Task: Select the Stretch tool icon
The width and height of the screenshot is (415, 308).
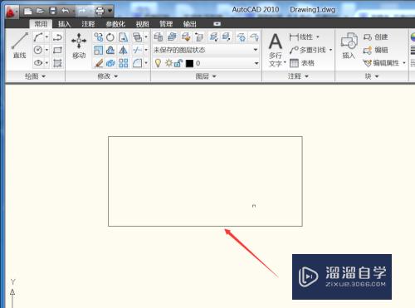Action: coord(124,37)
